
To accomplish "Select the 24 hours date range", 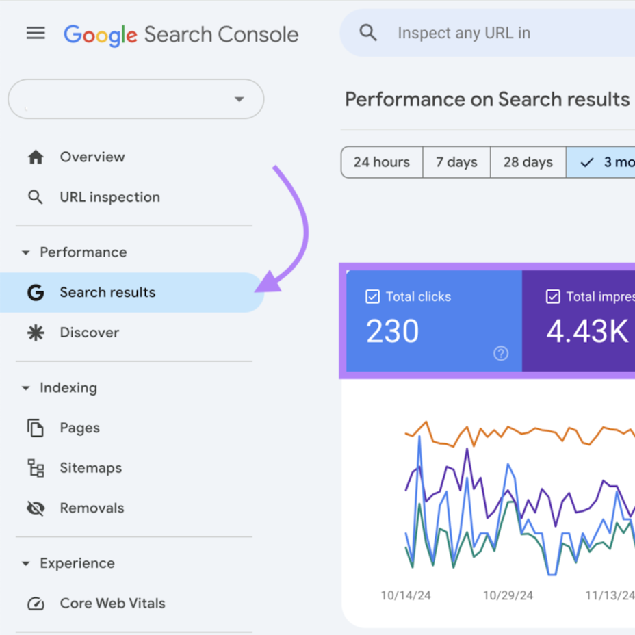I will coord(381,162).
